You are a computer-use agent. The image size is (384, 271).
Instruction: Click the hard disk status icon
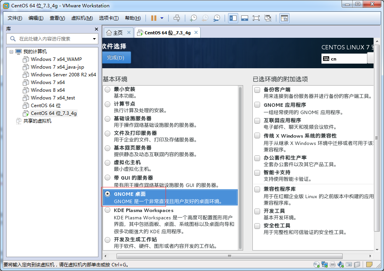(x=357, y=264)
